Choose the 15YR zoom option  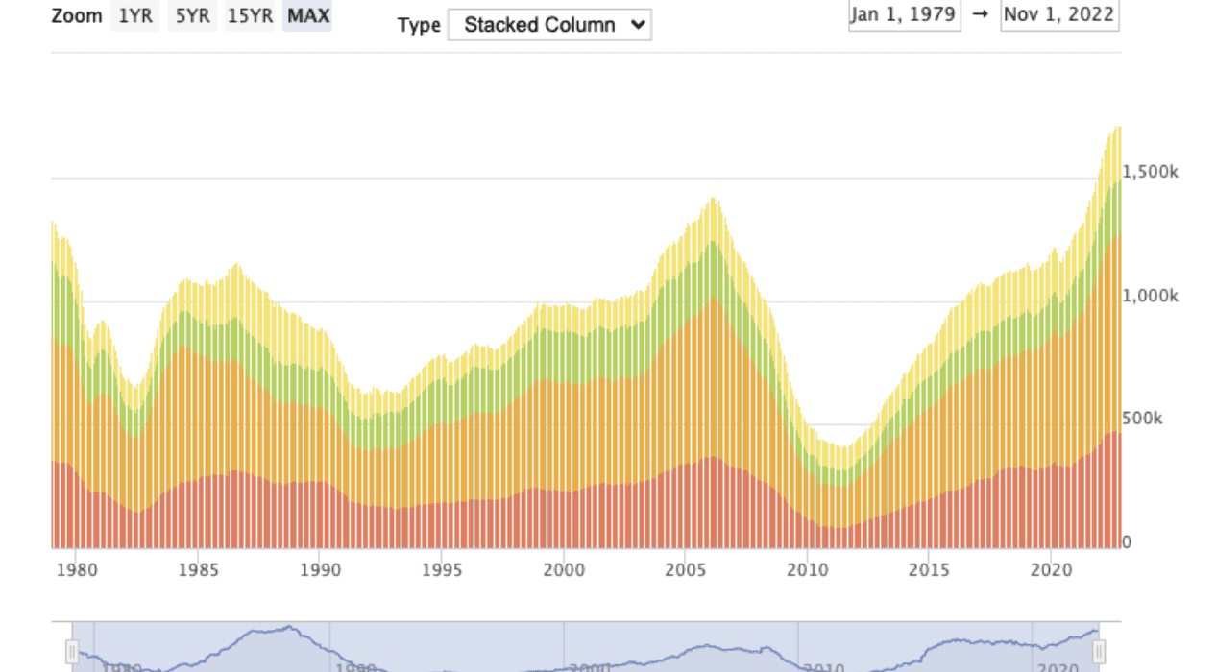click(249, 17)
